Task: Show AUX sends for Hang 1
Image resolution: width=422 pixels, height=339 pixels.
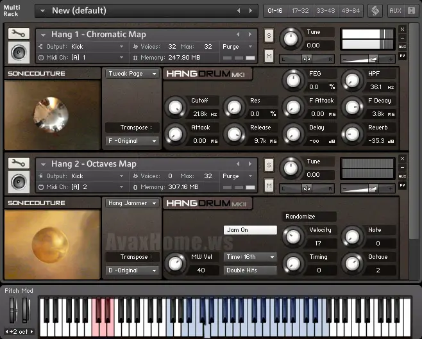Action: (x=402, y=47)
